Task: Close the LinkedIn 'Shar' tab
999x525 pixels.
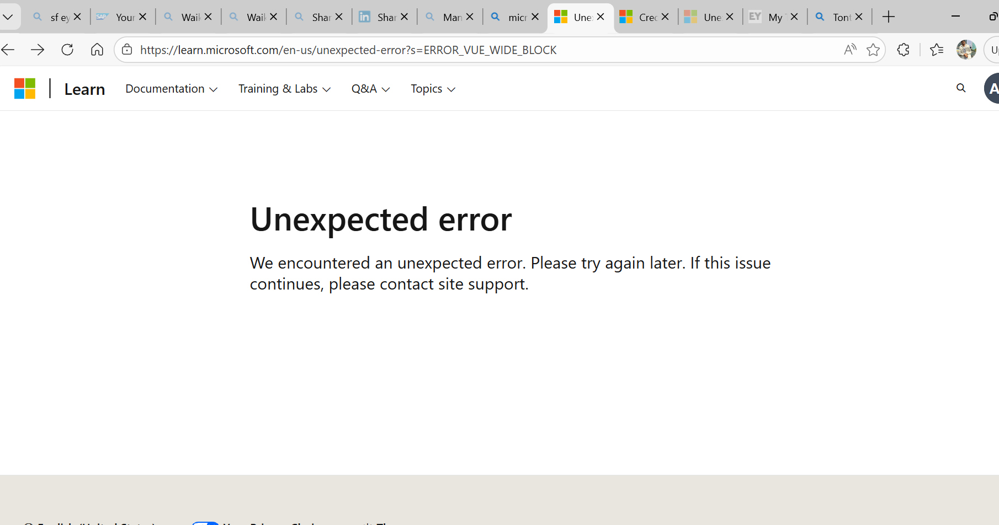Action: pyautogui.click(x=405, y=17)
